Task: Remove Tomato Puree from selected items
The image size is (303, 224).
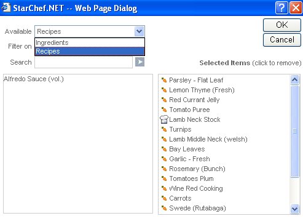Action: (189, 110)
